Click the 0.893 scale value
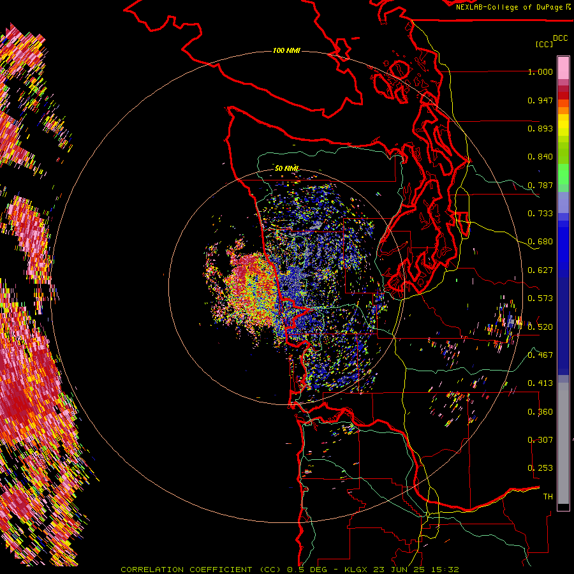The image size is (574, 574). (540, 128)
